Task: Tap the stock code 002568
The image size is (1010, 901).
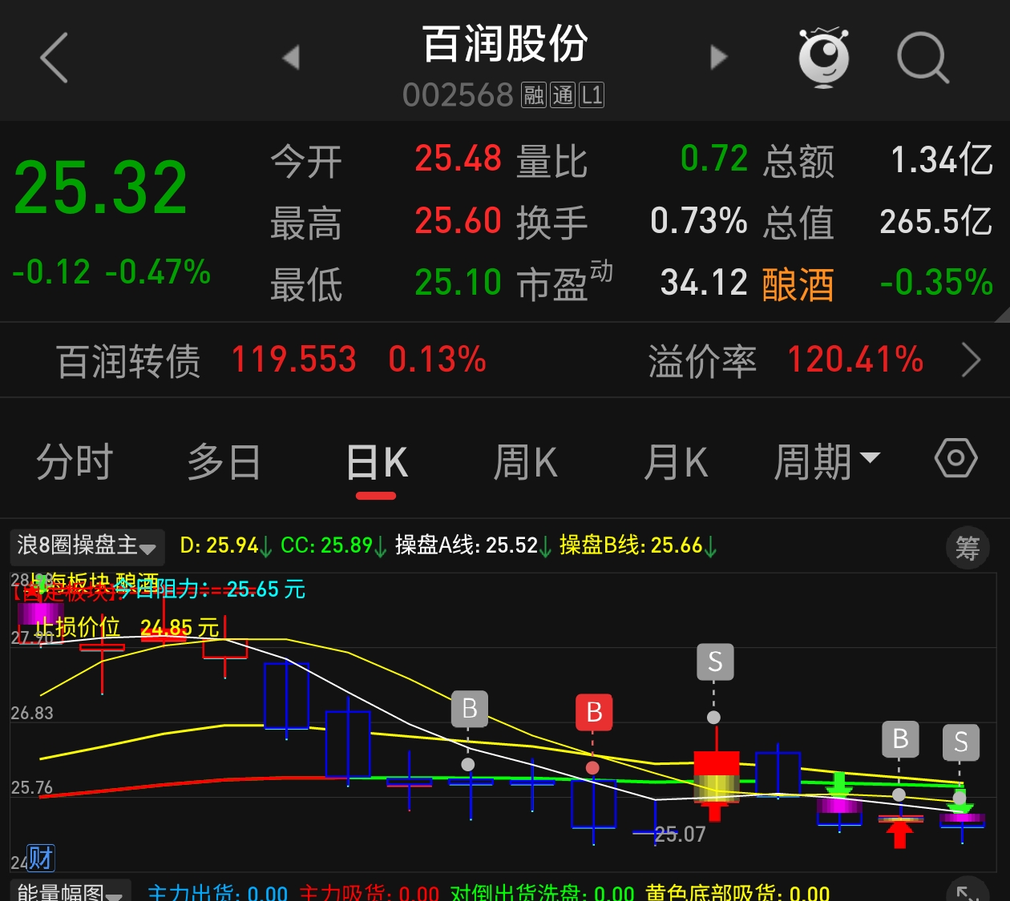Action: pyautogui.click(x=458, y=95)
